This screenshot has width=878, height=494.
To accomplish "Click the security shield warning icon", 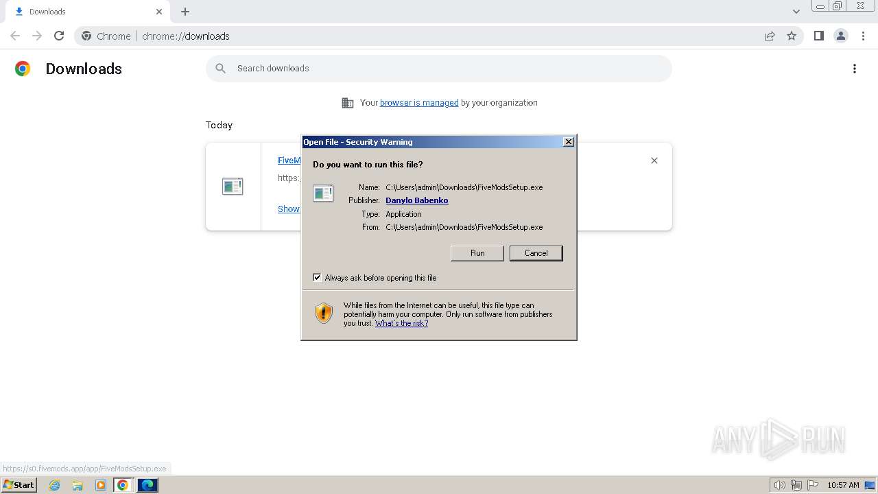I will pos(324,314).
